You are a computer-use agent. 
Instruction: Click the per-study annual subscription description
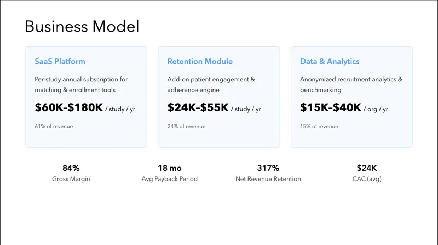pyautogui.click(x=81, y=85)
